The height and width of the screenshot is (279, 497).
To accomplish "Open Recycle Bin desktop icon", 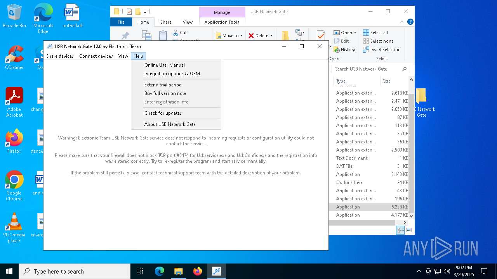I will pos(14,16).
